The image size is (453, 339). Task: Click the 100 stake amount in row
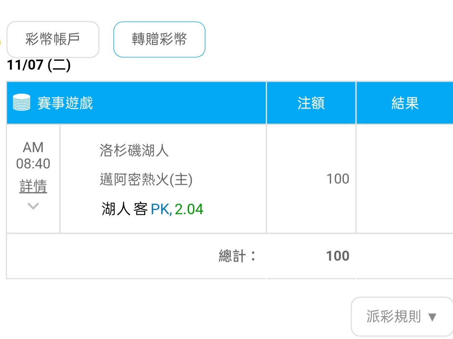[338, 179]
